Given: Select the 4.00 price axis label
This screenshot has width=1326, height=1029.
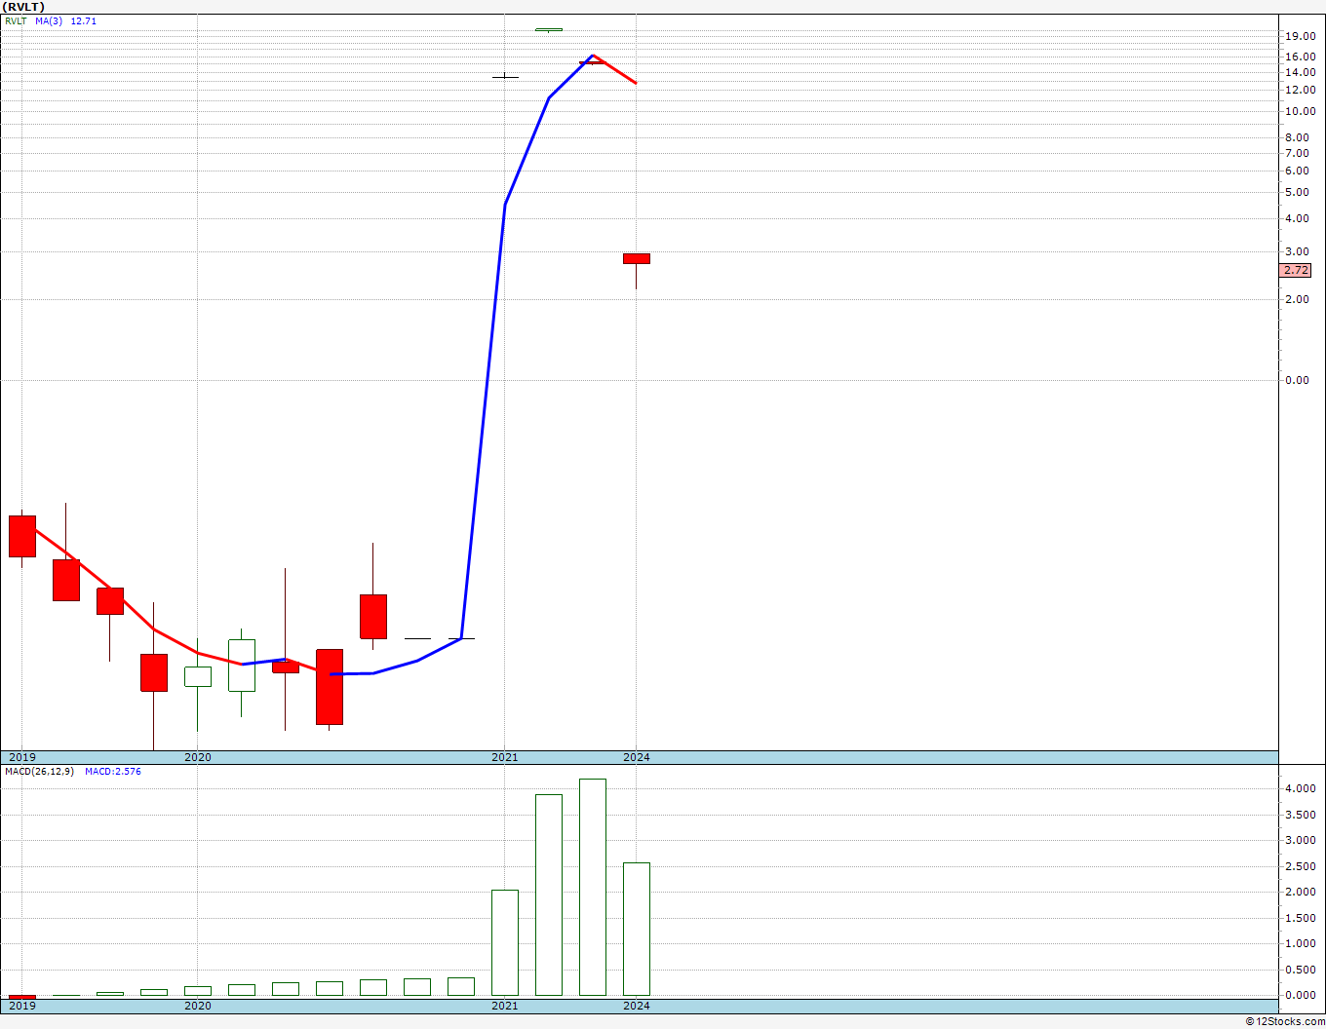Looking at the screenshot, I should click(x=1297, y=218).
